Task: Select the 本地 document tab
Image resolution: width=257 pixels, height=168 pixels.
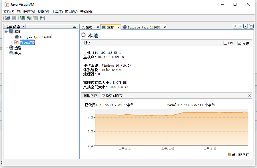Action: pyautogui.click(x=111, y=27)
